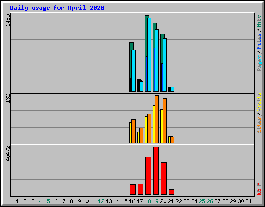
Task: Click the Files legend label
Action: [259, 41]
